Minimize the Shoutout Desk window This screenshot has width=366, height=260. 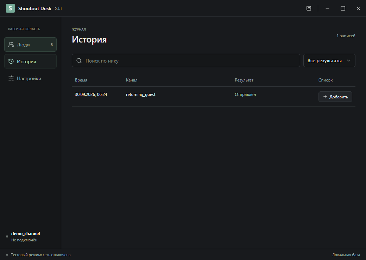pyautogui.click(x=327, y=8)
